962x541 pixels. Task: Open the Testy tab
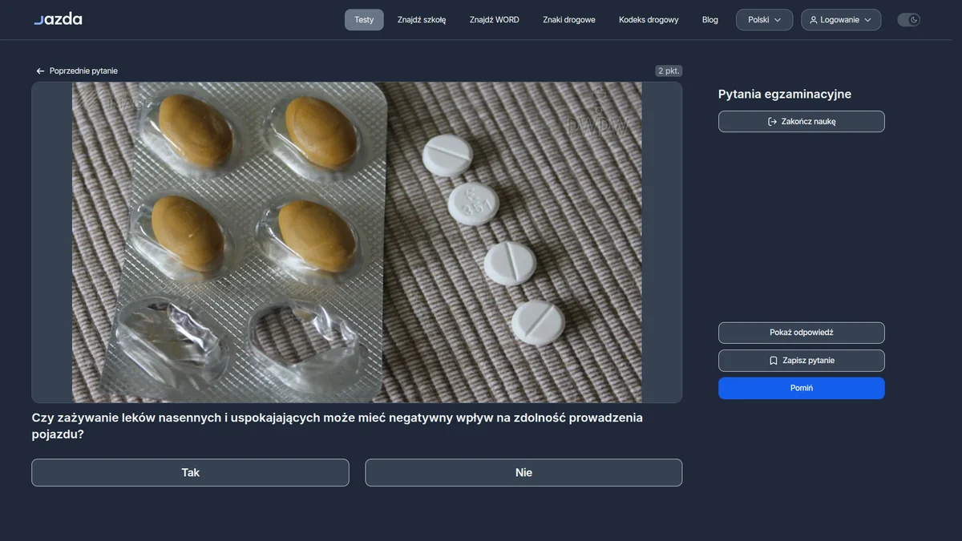(364, 20)
